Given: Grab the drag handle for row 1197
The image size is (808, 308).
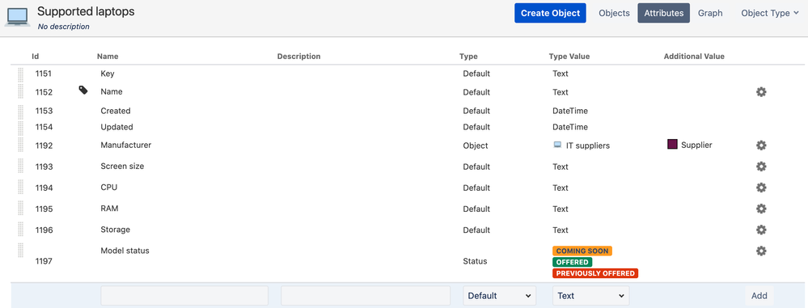Looking at the screenshot, I should pyautogui.click(x=20, y=251).
